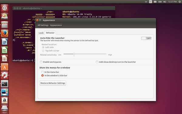Open keyboard layout indicator in top panel
The width and height of the screenshot is (182, 114).
pos(150,2)
